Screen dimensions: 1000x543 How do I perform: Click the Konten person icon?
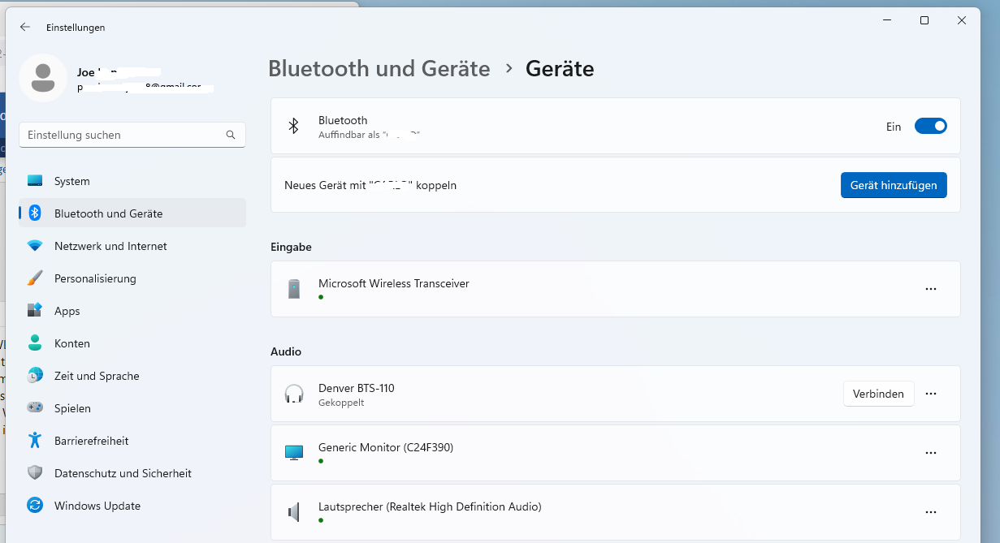pyautogui.click(x=34, y=343)
